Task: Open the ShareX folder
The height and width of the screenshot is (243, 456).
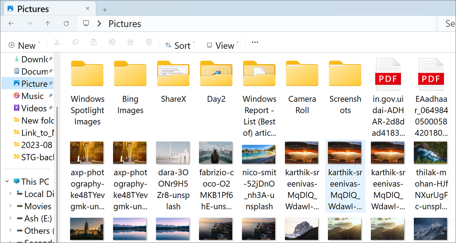Action: [173, 74]
